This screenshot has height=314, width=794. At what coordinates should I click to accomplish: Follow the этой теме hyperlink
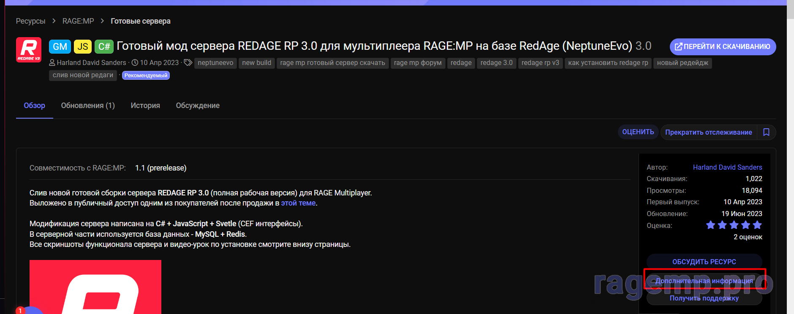tap(298, 203)
